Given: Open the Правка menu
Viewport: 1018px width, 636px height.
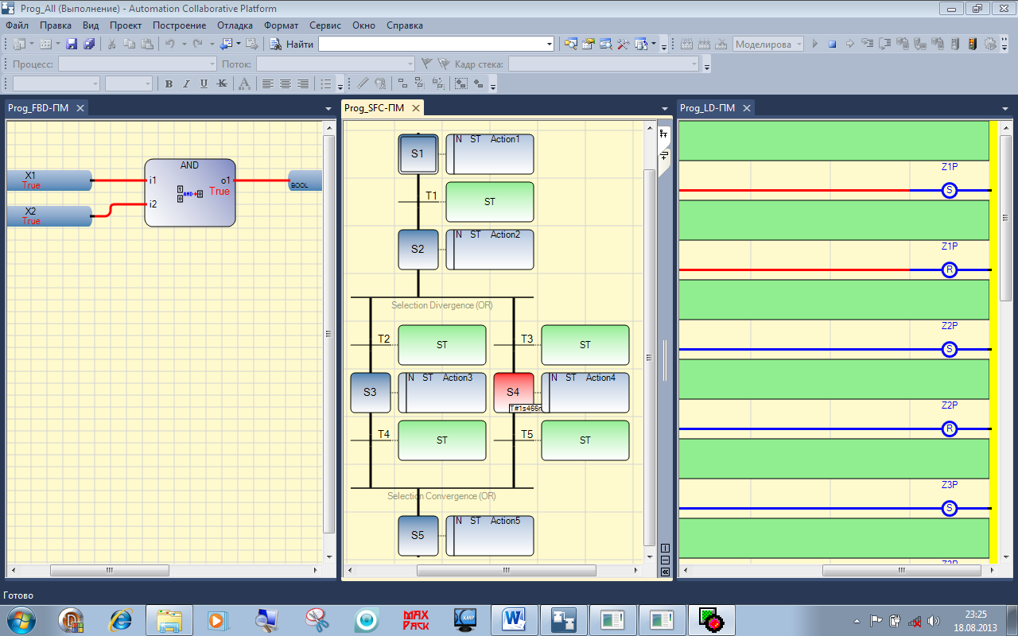Looking at the screenshot, I should (56, 25).
